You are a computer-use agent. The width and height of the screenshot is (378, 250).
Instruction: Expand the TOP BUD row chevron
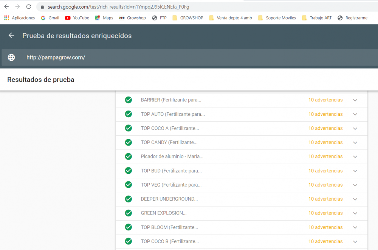coord(355,171)
